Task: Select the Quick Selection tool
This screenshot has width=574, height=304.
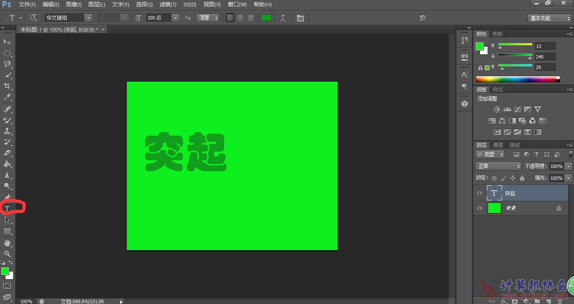Action: [x=7, y=75]
